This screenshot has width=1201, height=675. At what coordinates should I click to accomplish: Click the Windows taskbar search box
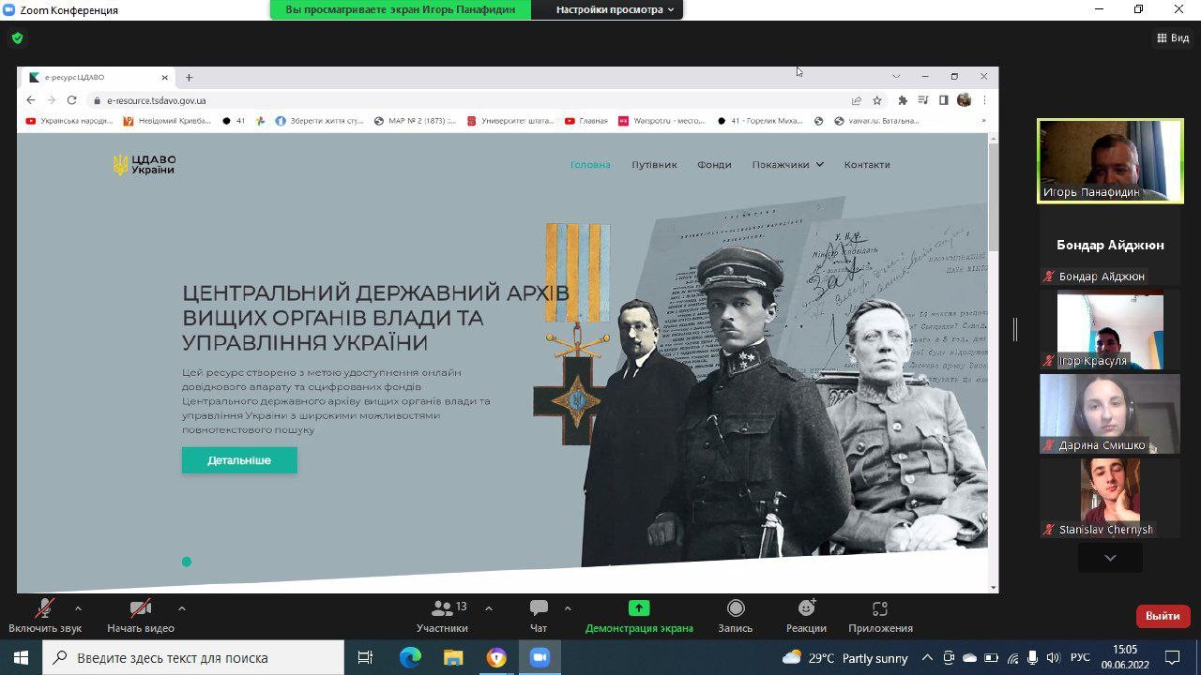coord(195,657)
